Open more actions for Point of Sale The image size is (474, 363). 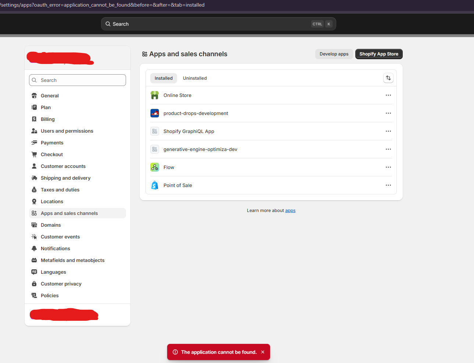point(388,185)
